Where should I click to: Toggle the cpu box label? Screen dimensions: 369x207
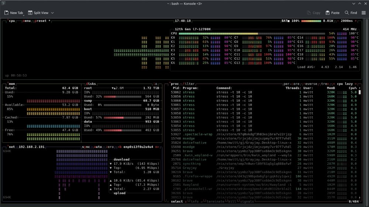pos(12,21)
